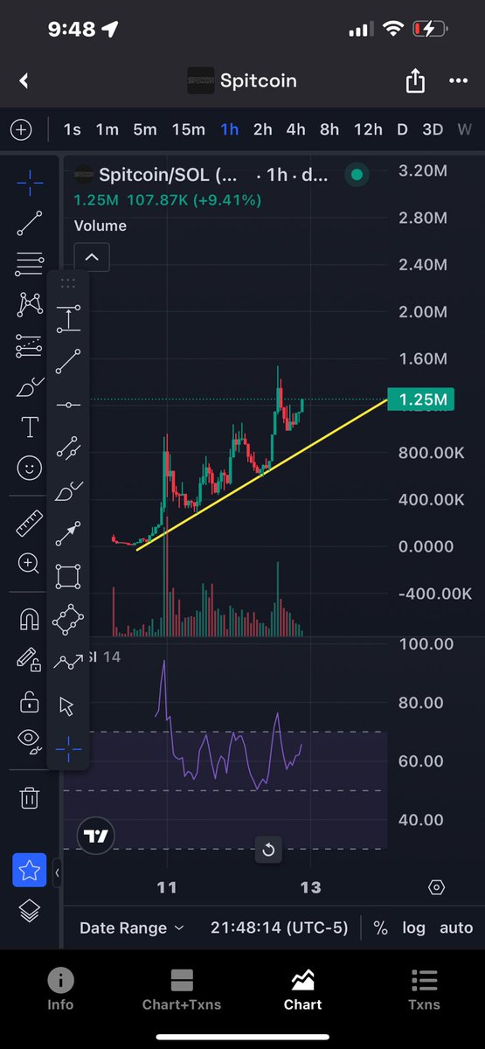The height and width of the screenshot is (1049, 485).
Task: Tap the green market status dot
Action: coord(357,175)
